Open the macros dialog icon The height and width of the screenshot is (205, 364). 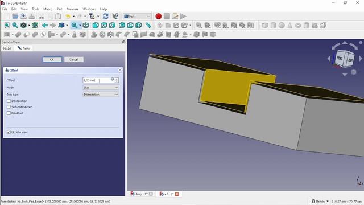point(175,17)
